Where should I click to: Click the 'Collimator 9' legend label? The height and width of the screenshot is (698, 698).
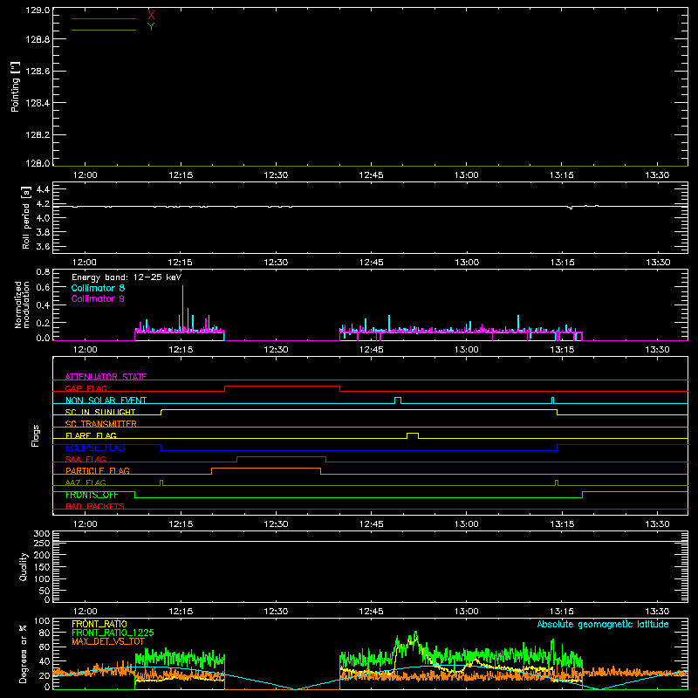pos(98,298)
